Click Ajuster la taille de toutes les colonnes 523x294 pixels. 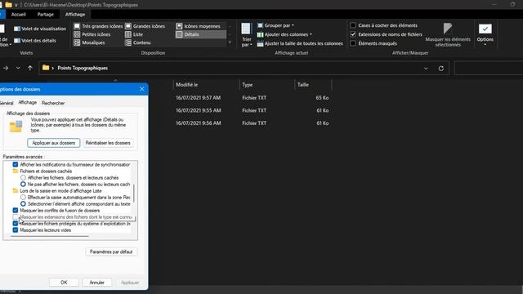click(x=300, y=43)
